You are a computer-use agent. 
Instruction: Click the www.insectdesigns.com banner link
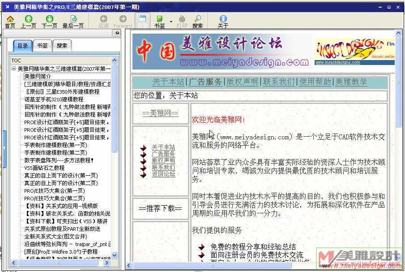click(337, 62)
